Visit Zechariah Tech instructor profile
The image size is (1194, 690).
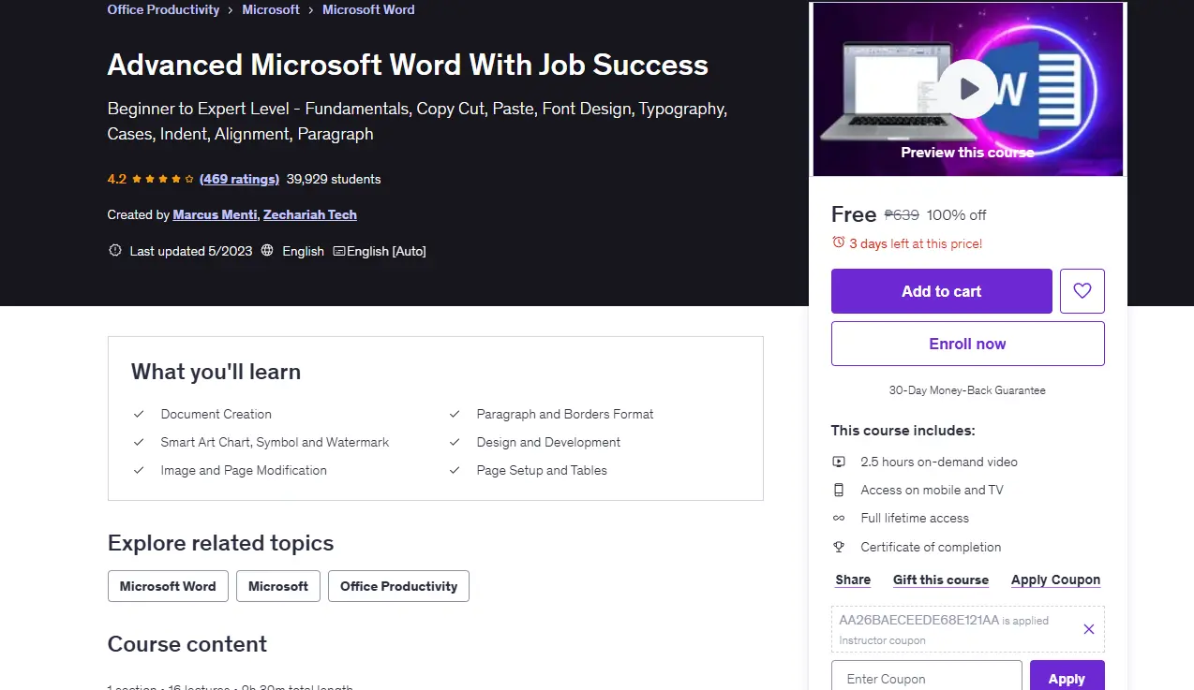310,214
